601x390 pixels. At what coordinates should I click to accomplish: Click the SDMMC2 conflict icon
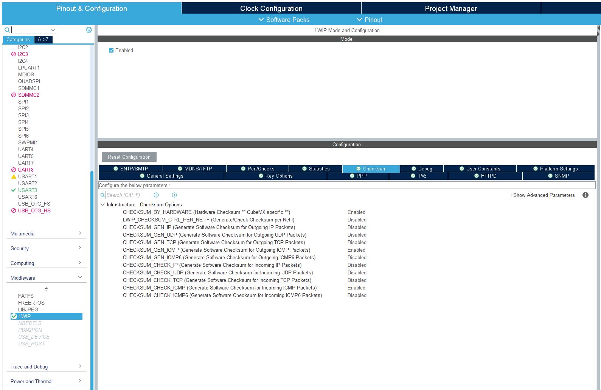click(14, 95)
